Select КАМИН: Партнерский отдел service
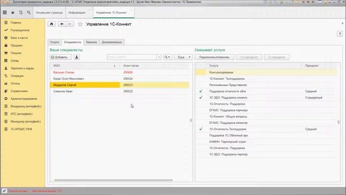The image size is (346, 195). 228,142
